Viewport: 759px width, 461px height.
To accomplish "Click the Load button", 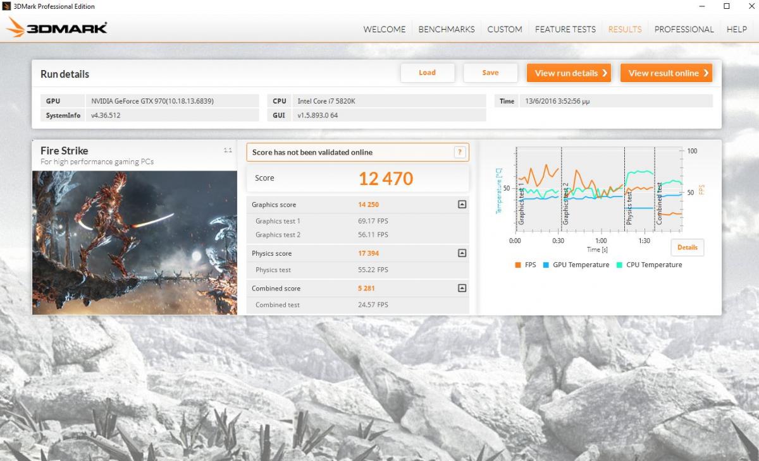I will click(x=428, y=73).
